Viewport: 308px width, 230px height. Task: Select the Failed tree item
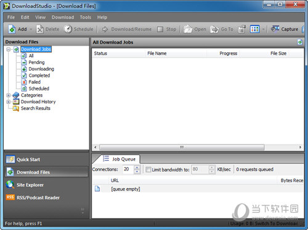[x=34, y=82]
